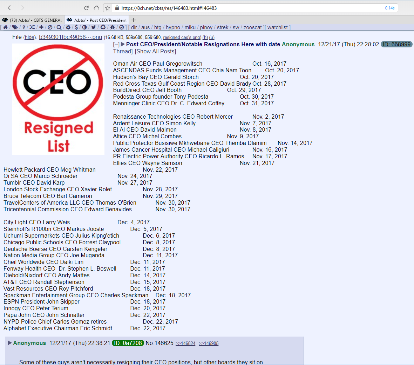Open the aus board link

145,27
